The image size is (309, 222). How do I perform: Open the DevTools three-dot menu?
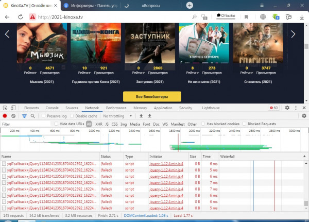(296, 108)
